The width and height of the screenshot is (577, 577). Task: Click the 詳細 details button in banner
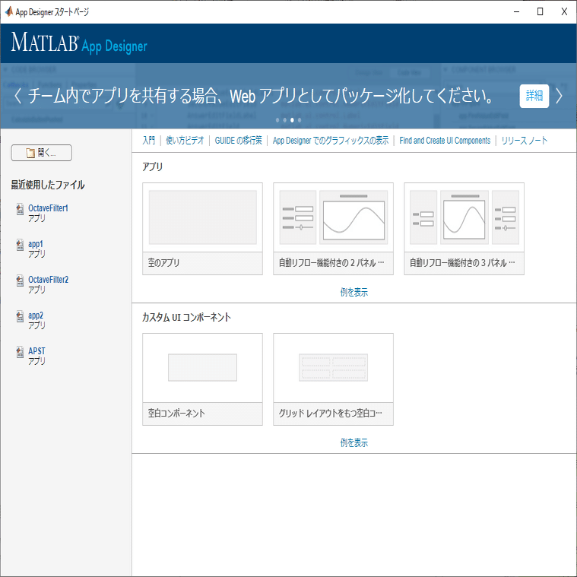click(x=534, y=96)
